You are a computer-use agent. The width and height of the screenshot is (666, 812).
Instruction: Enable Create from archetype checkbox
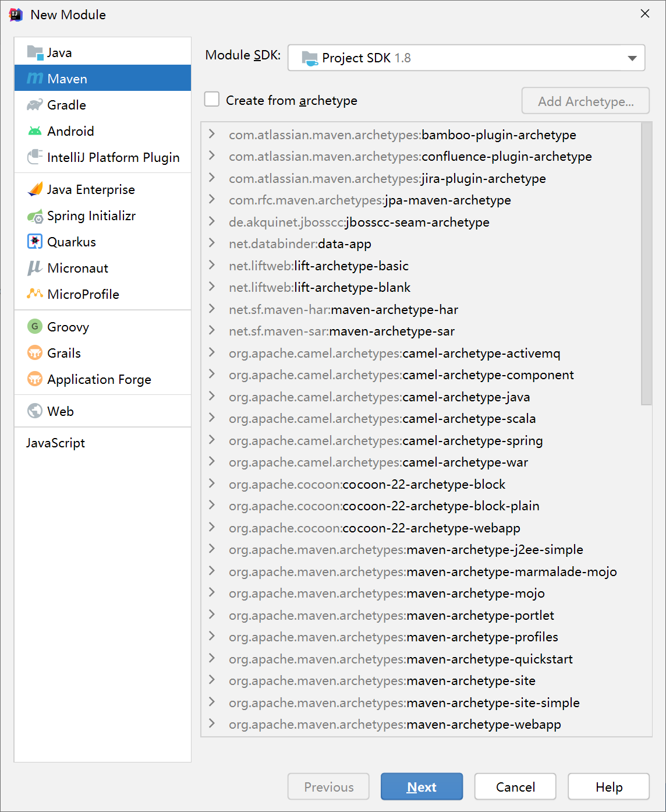tap(212, 100)
